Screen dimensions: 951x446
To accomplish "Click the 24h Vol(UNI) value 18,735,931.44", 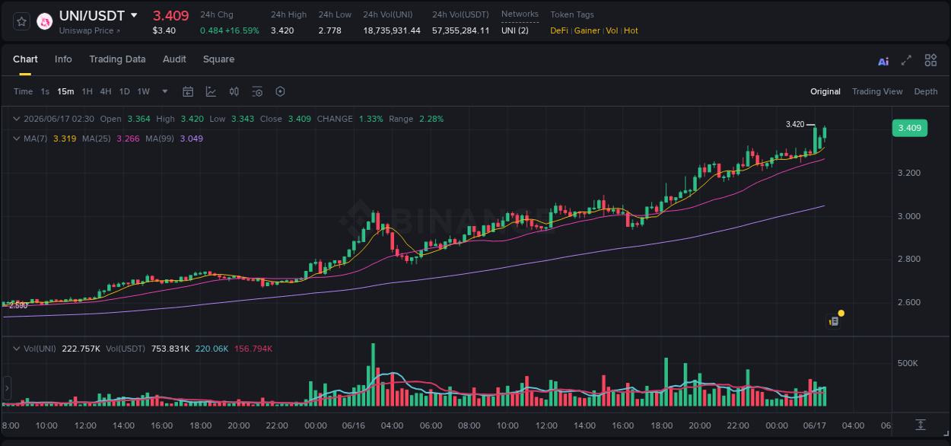I will [392, 30].
